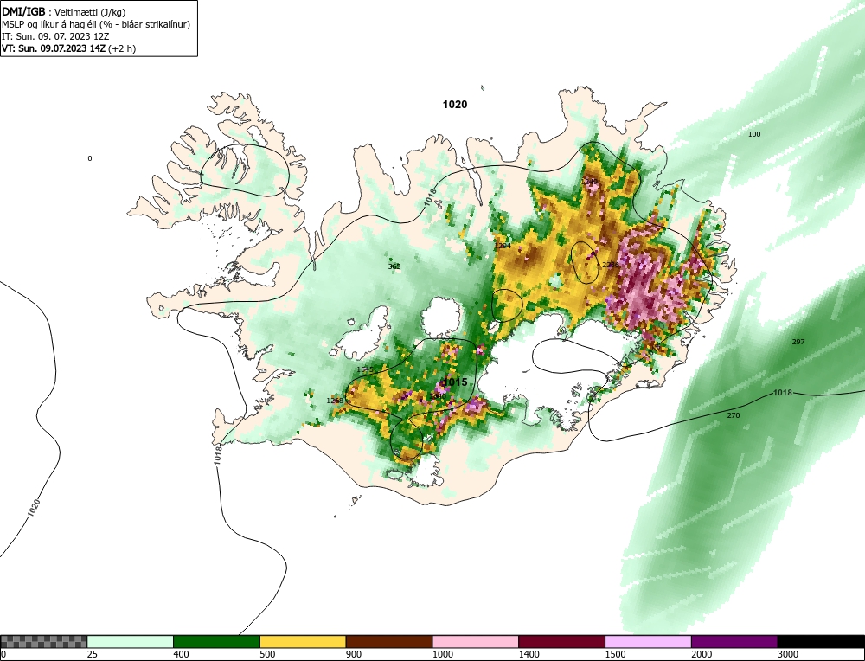Screen dimensions: 865x661
Task: Select the brown 900–1000 legend swatch
Action: point(389,642)
